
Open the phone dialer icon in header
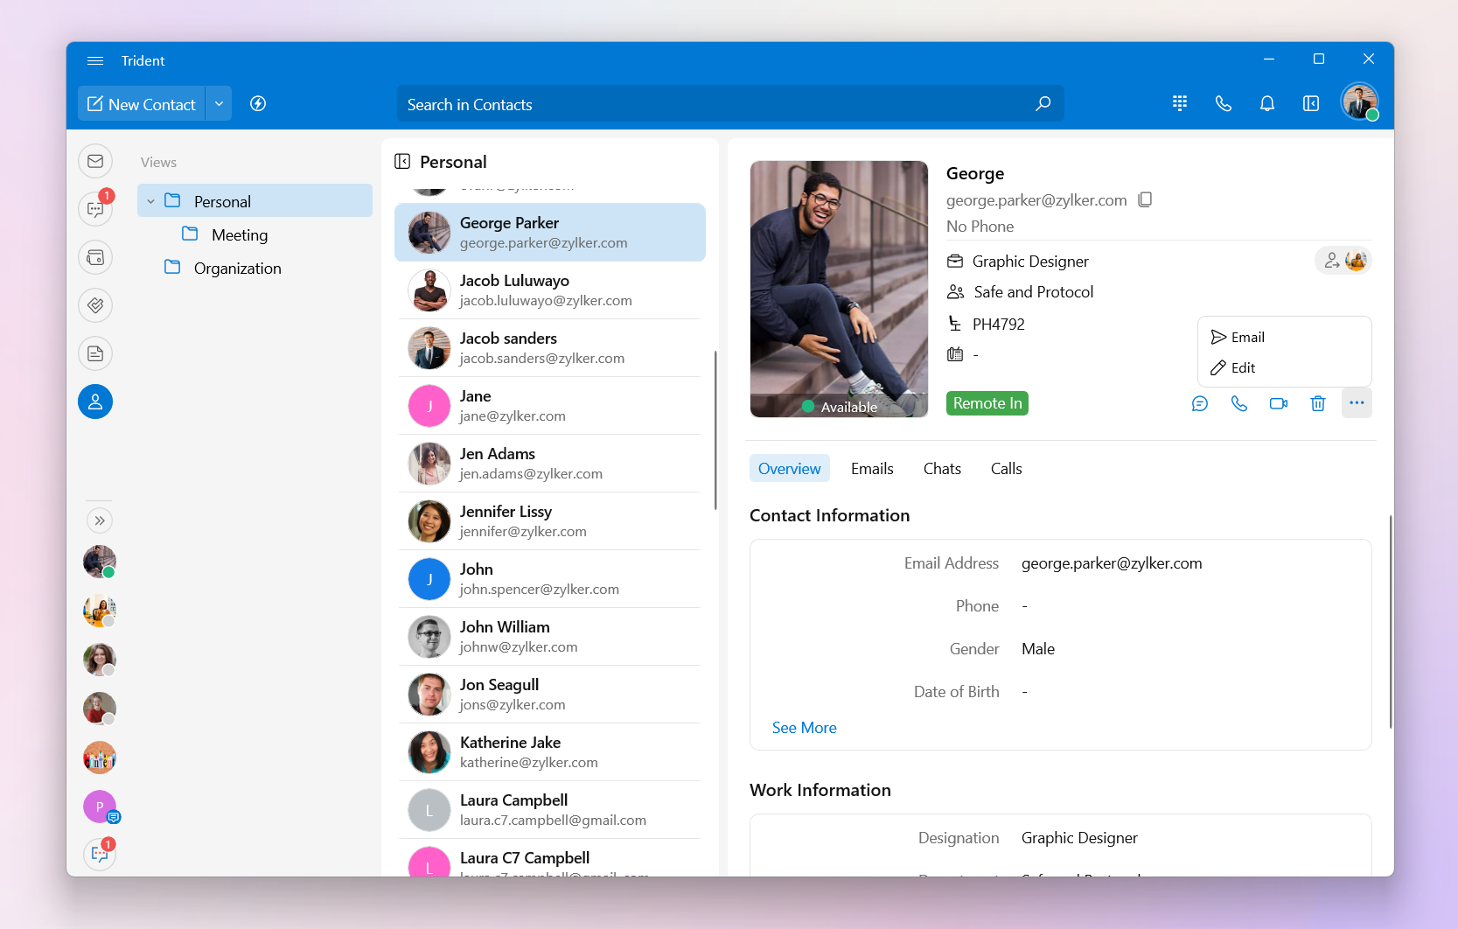[1224, 103]
